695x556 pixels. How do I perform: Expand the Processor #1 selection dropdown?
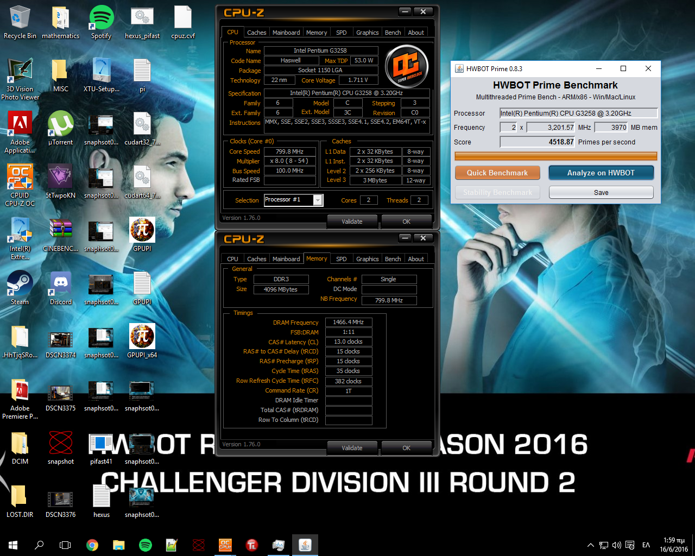[318, 200]
